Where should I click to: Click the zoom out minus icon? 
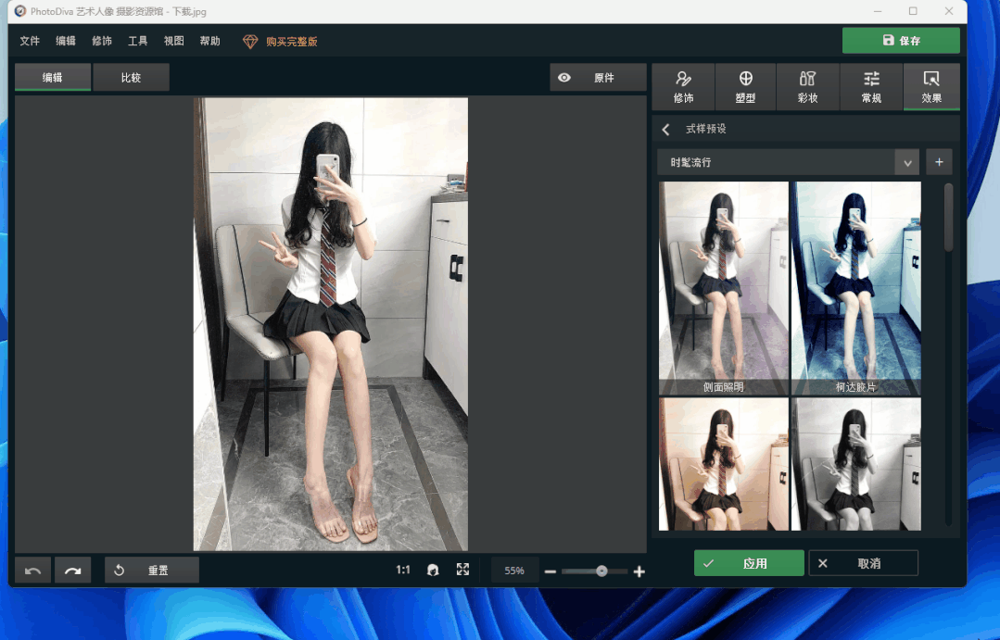click(551, 571)
